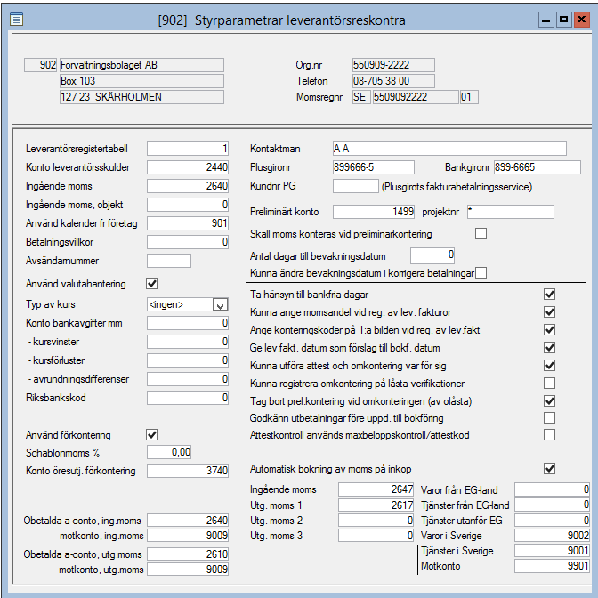Toggle Kunna utföra attest och omkontering var för sig
Screen dimensions: 598x598
549,366
